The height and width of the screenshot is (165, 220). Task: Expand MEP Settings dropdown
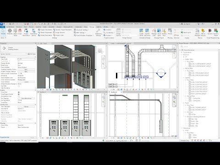pos(80,33)
